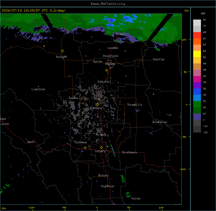Click the yellow V marker east of Calgary
The width and height of the screenshot is (216, 211).
point(107,146)
